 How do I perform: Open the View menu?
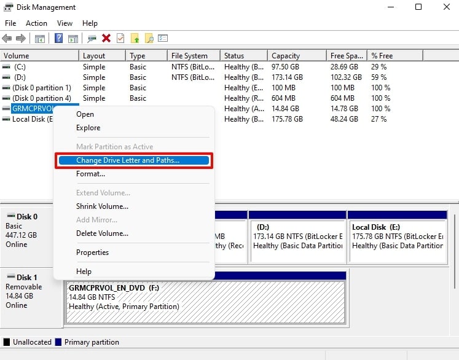[65, 23]
